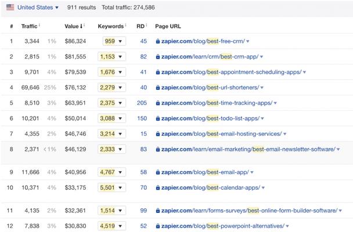Click the caret after best-email-hosting-services URL
Image resolution: width=353 pixels, height=232 pixels.
[285, 134]
